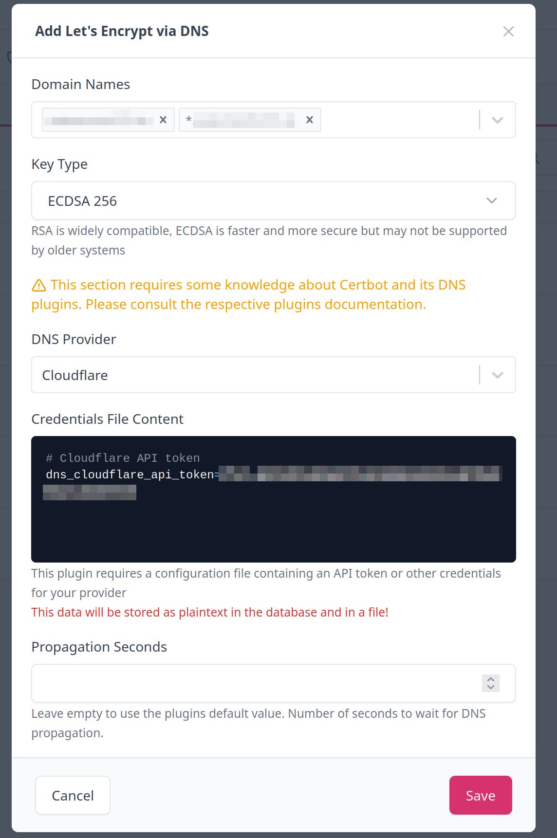Image resolution: width=557 pixels, height=838 pixels.
Task: Decrease Propagation Seconds with down arrow
Action: click(x=491, y=687)
